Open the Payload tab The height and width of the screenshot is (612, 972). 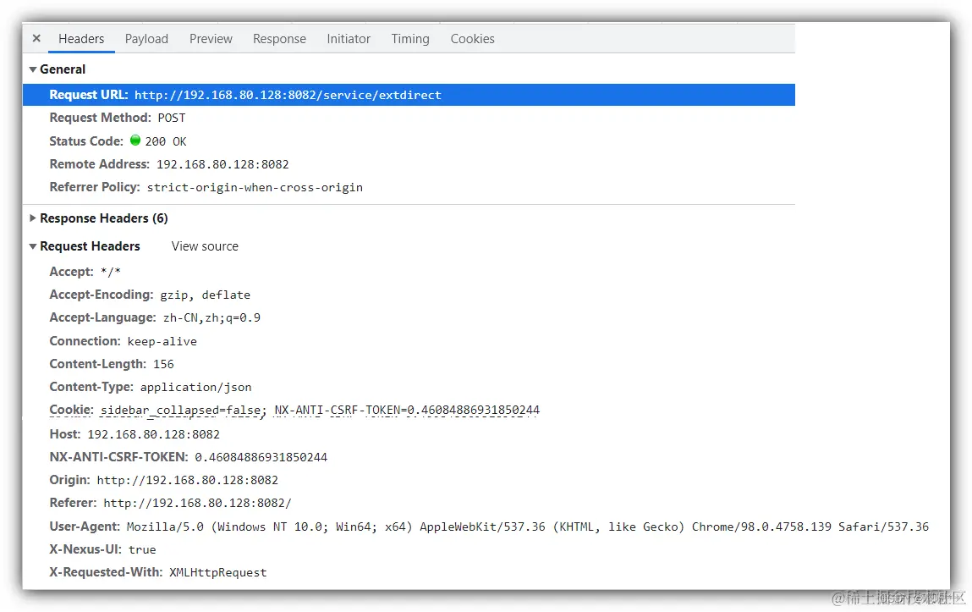tap(146, 38)
